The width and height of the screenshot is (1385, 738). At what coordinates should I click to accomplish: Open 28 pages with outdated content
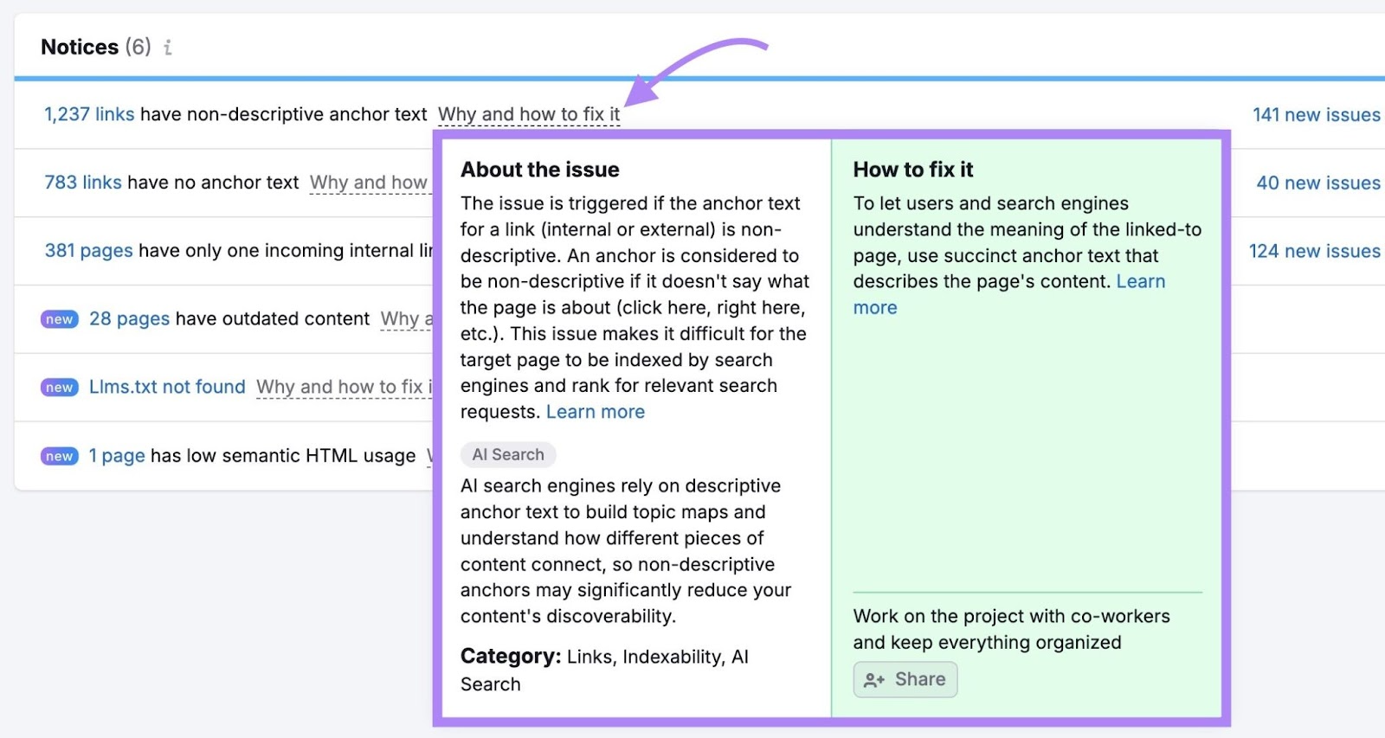tap(129, 319)
